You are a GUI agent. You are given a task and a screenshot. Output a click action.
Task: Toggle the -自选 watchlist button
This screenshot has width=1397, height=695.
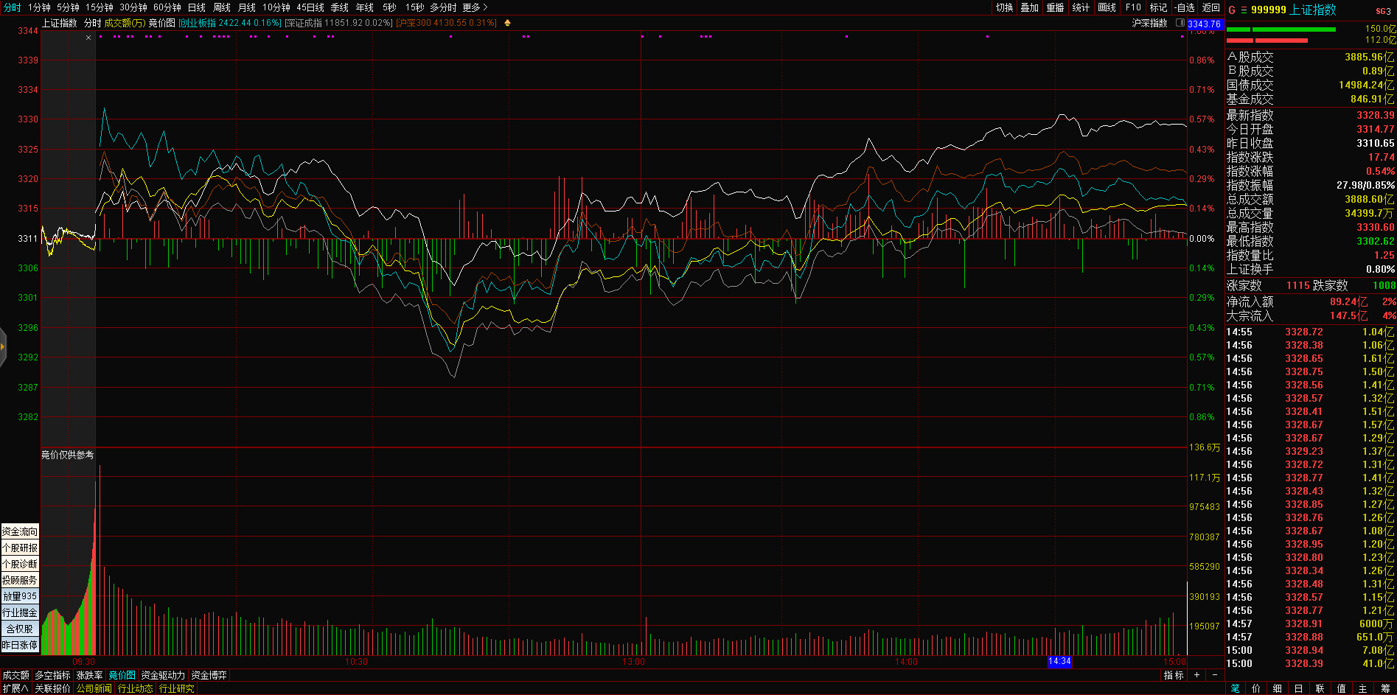pos(1185,7)
